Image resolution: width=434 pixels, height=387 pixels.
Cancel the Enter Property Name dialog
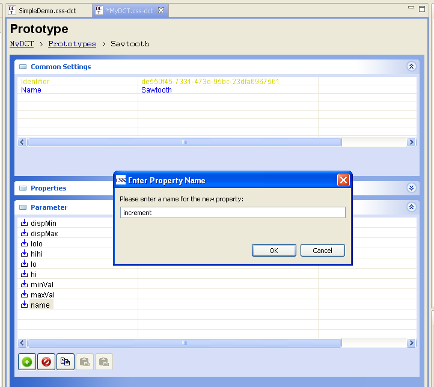(323, 251)
